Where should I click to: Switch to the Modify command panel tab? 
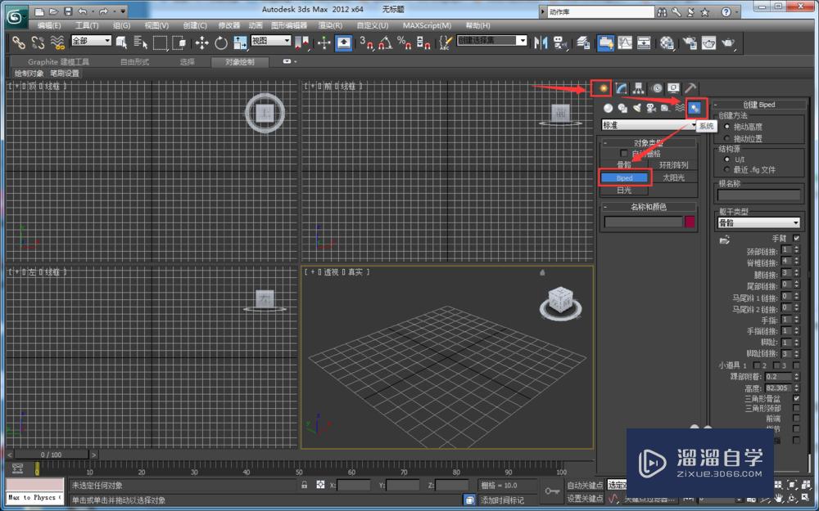621,88
